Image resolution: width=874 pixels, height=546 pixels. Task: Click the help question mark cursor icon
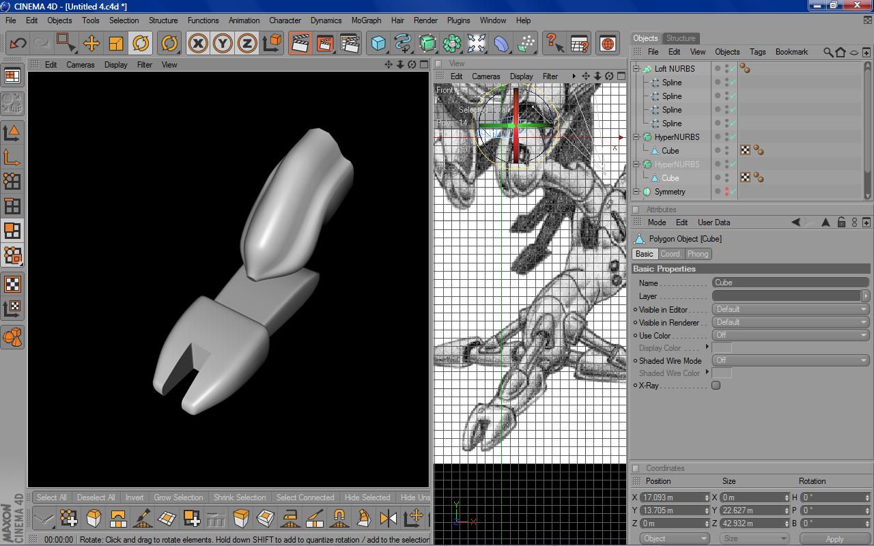click(x=554, y=44)
